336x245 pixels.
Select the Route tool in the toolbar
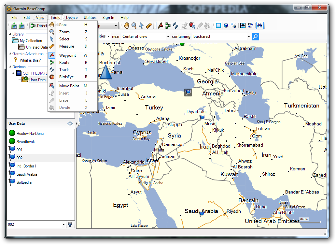[168, 25]
